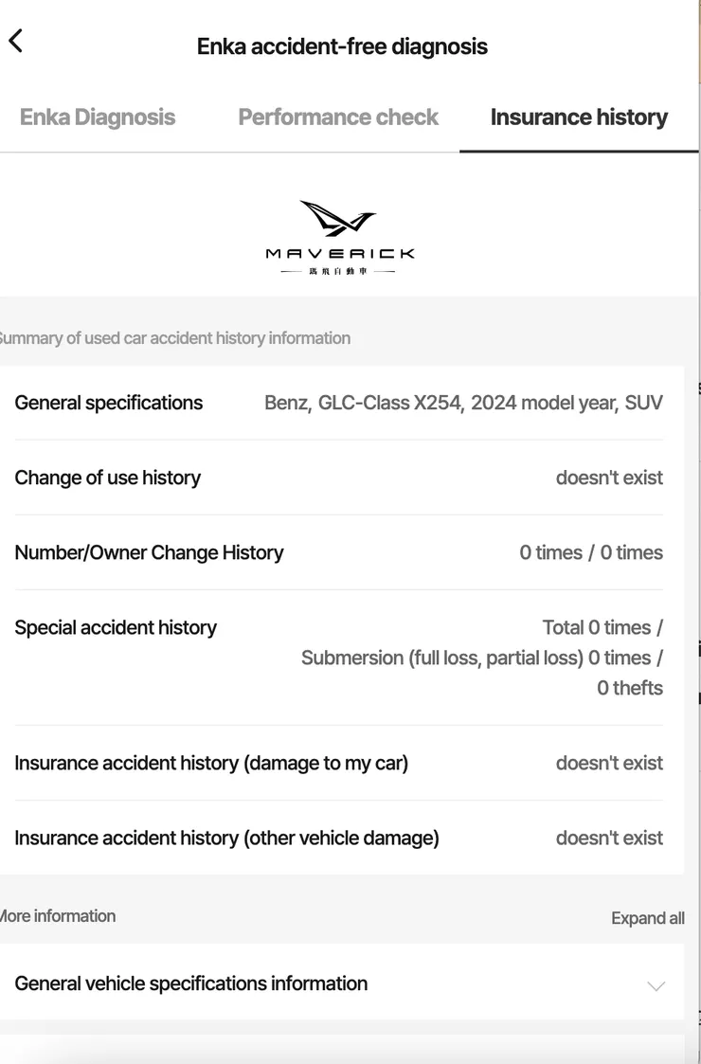Click the Expand all link
Image resolution: width=701 pixels, height=1064 pixels.
tap(648, 918)
